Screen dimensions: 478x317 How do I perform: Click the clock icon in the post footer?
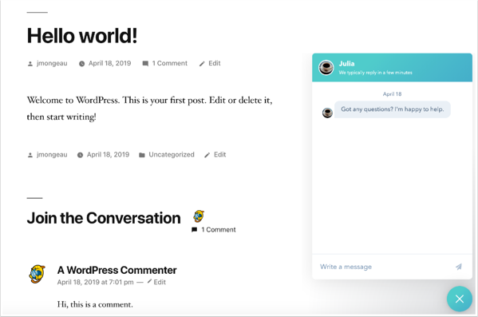point(80,155)
